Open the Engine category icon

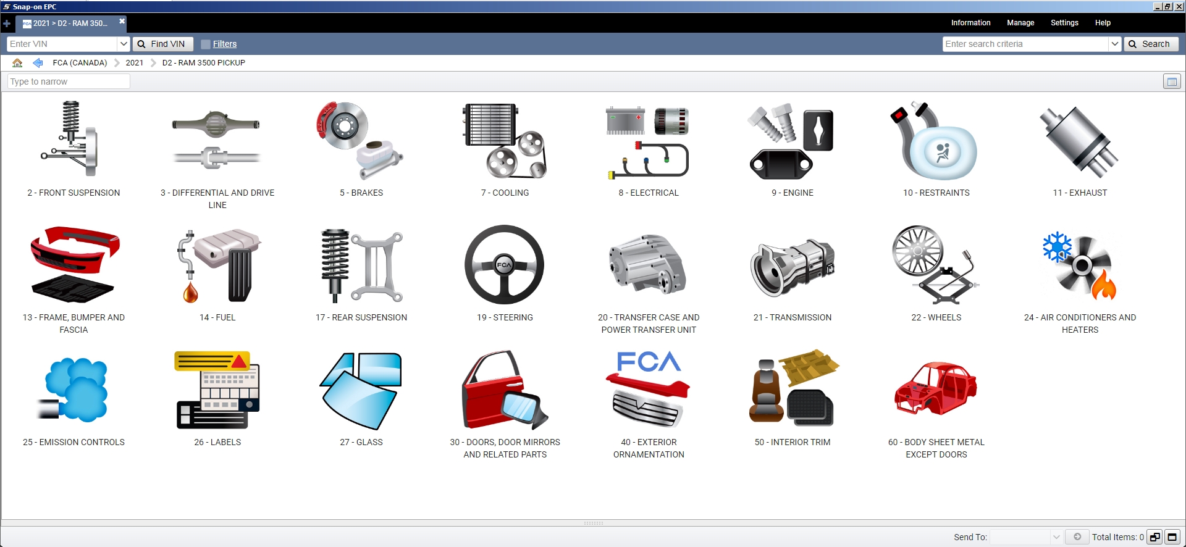792,141
